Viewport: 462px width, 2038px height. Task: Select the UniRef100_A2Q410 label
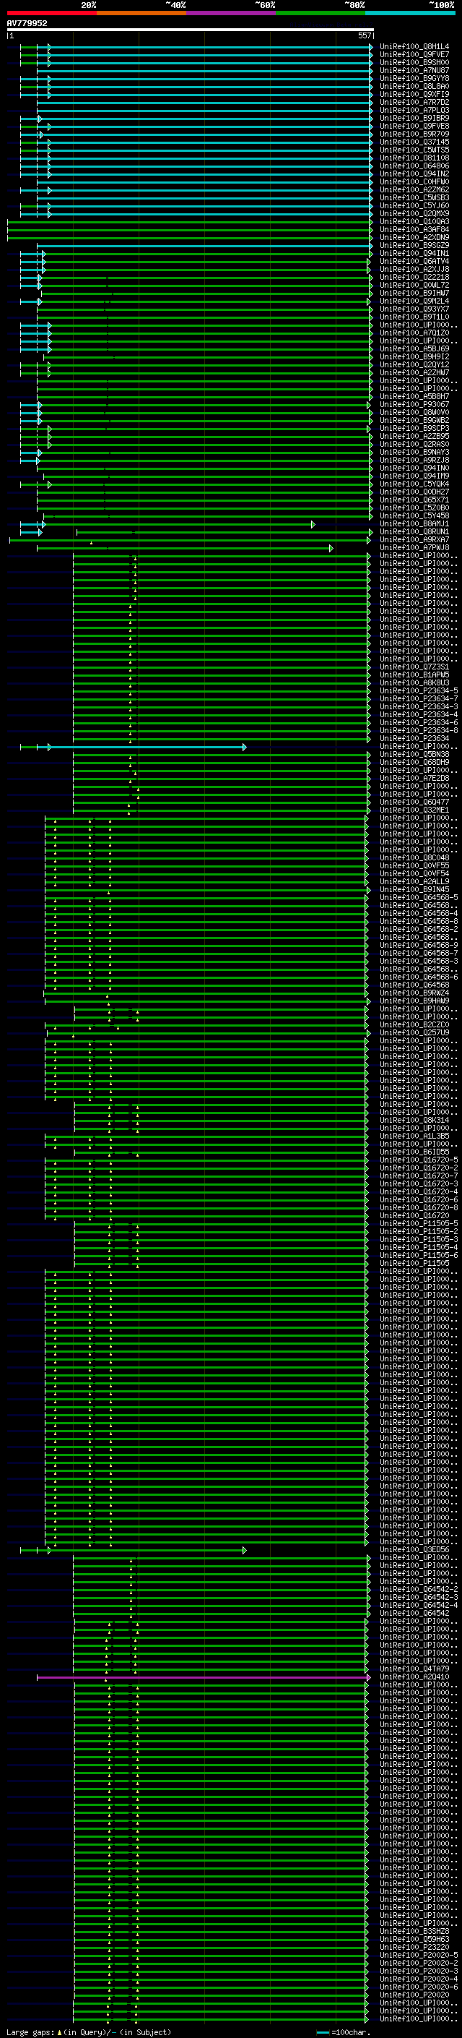coord(414,1677)
